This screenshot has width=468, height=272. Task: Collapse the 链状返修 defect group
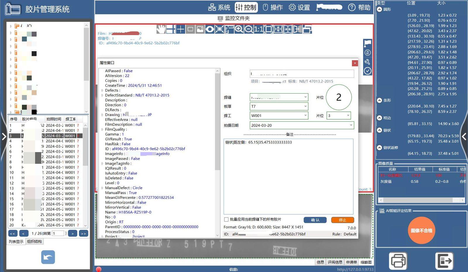click(379, 148)
